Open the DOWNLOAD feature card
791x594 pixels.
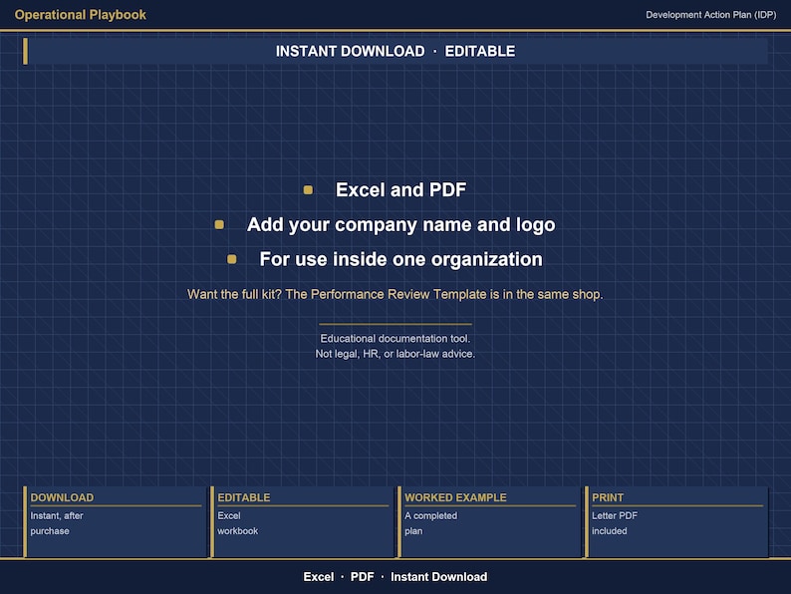tap(115, 522)
